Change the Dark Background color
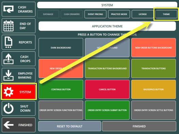 pos(61,48)
